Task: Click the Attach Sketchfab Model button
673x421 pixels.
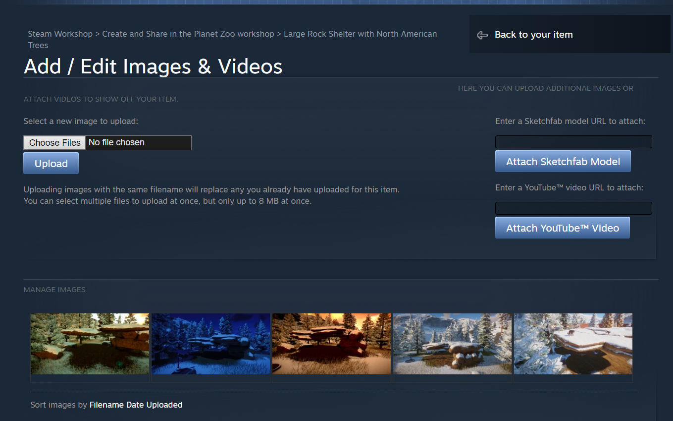Action: coord(563,161)
